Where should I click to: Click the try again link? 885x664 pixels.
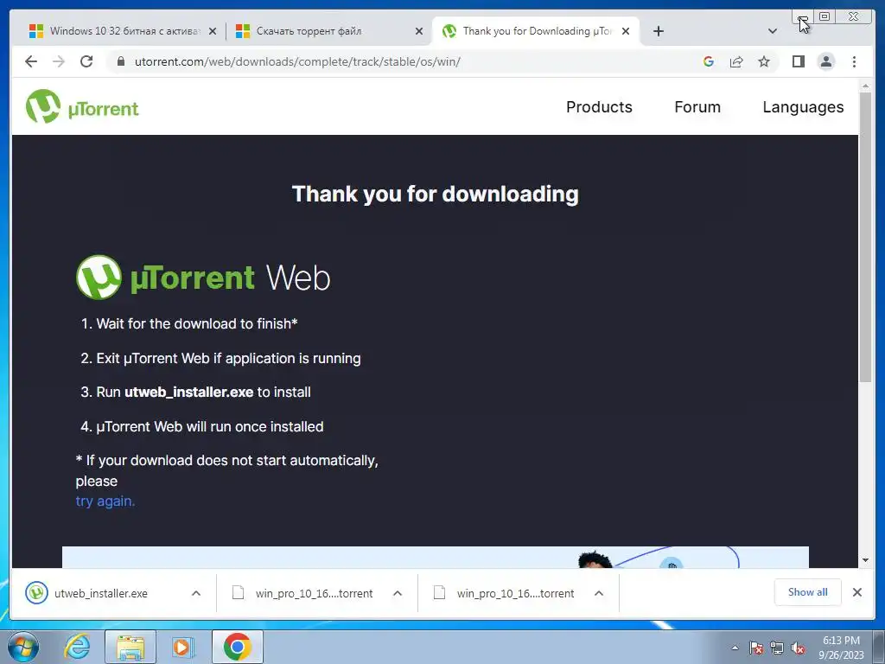tap(105, 501)
